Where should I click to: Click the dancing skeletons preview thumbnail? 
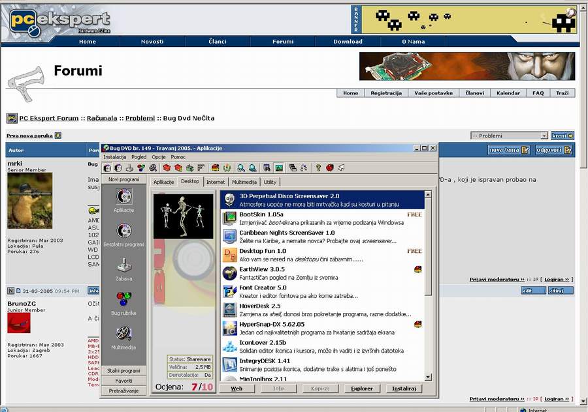click(x=183, y=215)
